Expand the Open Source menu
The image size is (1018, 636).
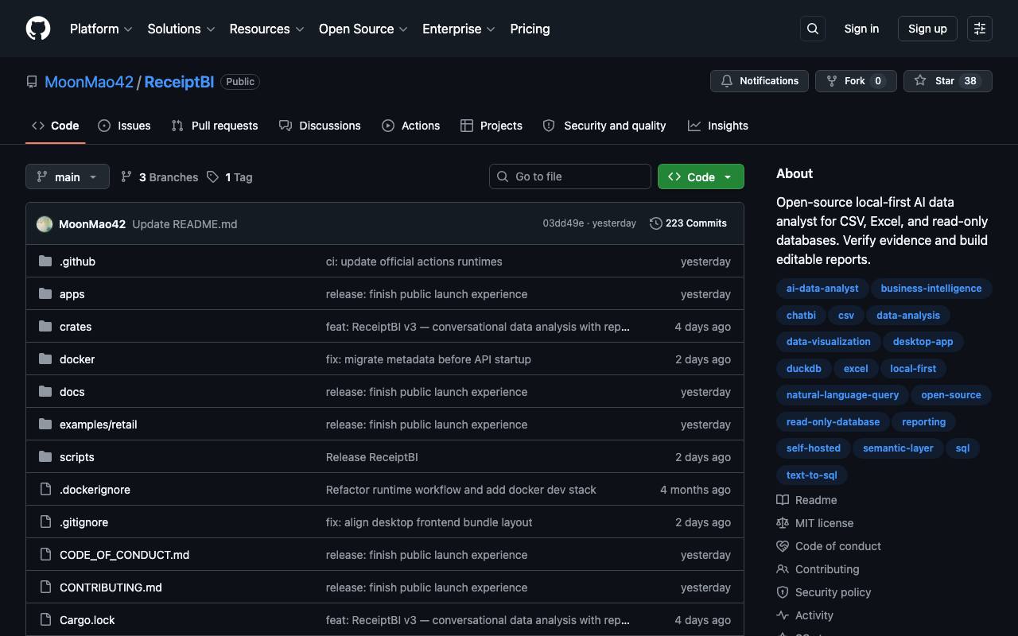tap(363, 29)
